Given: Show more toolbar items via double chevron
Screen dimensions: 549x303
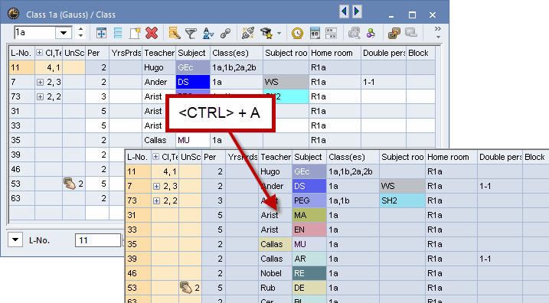Looking at the screenshot, I should [438, 28].
